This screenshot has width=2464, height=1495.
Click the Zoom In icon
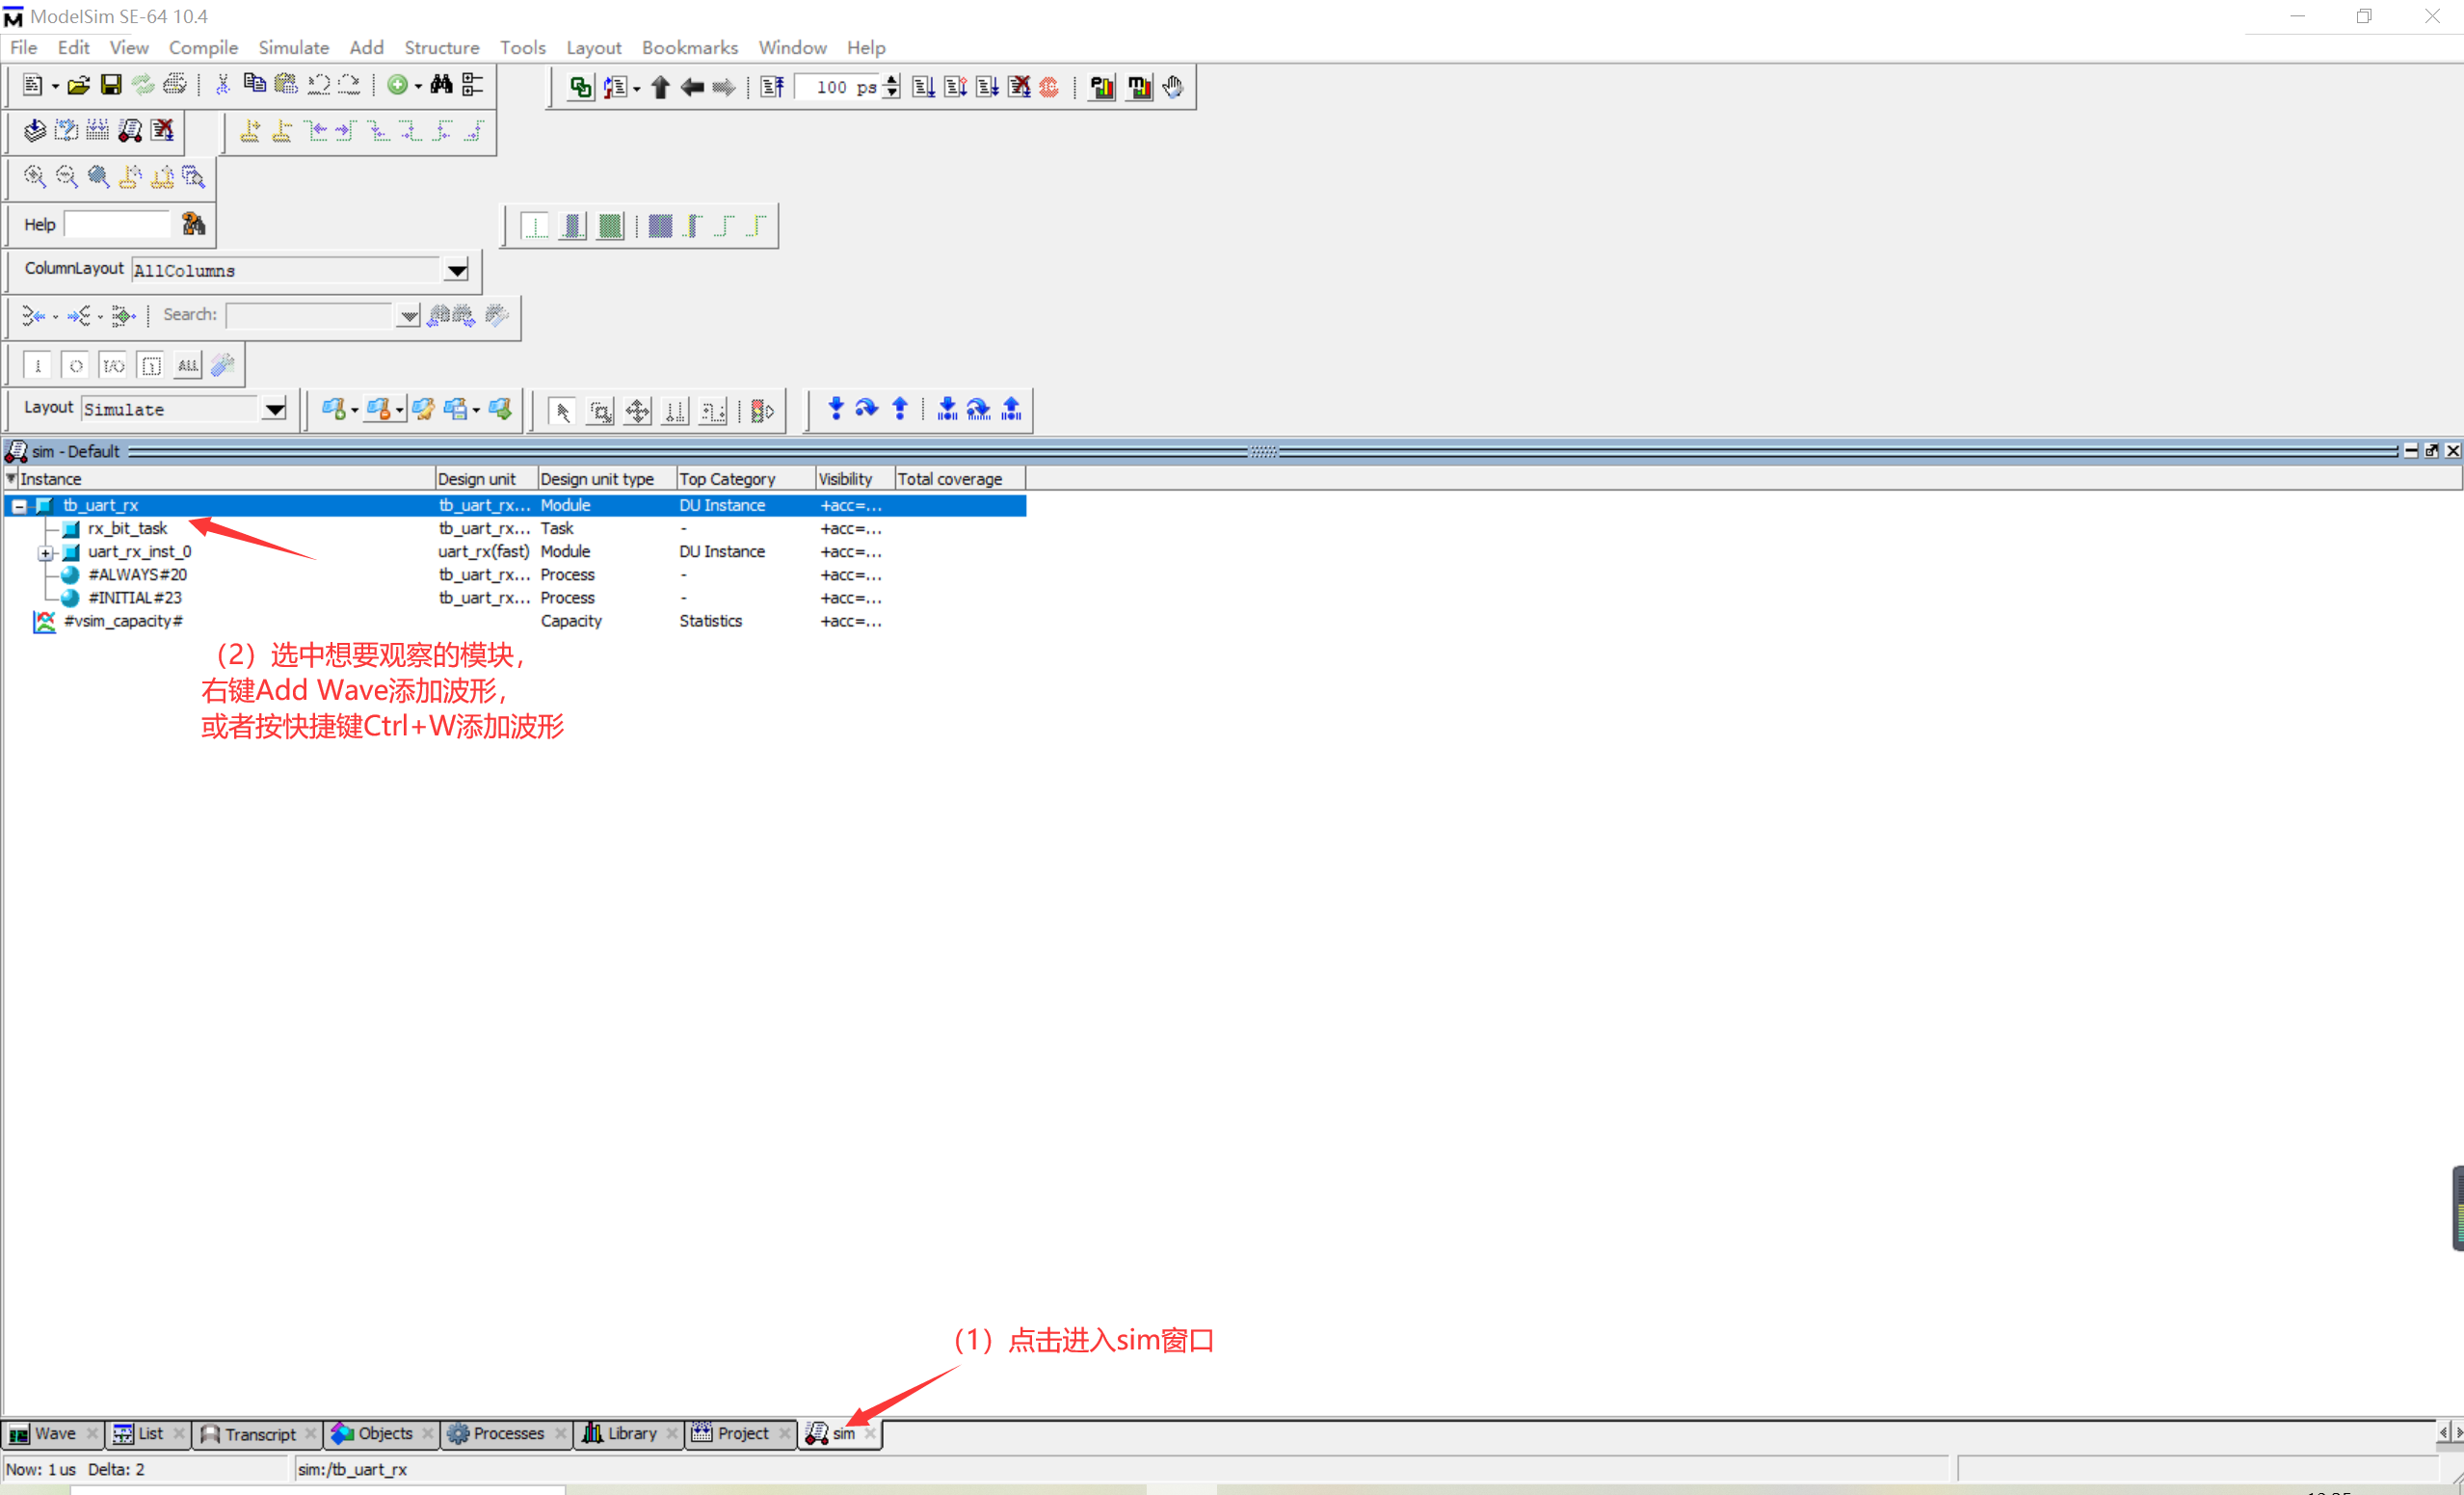pos(34,176)
